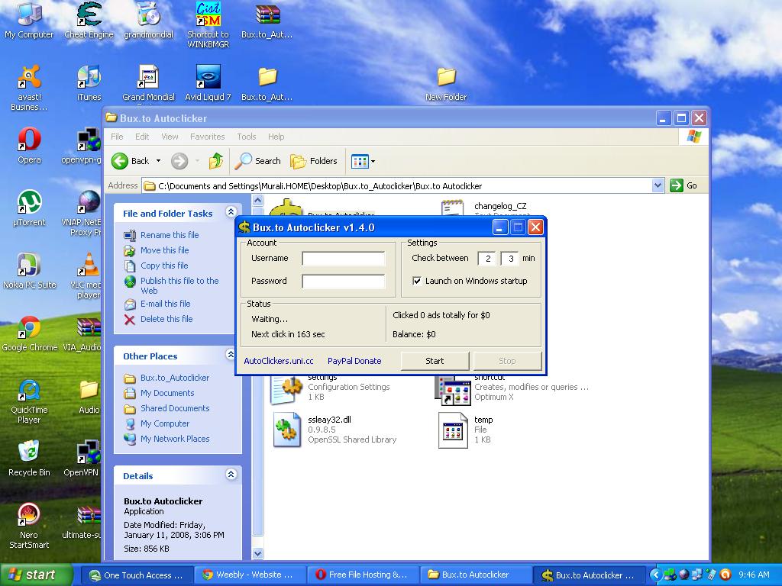782x586 pixels.
Task: Click Copy this file task link
Action: point(164,266)
